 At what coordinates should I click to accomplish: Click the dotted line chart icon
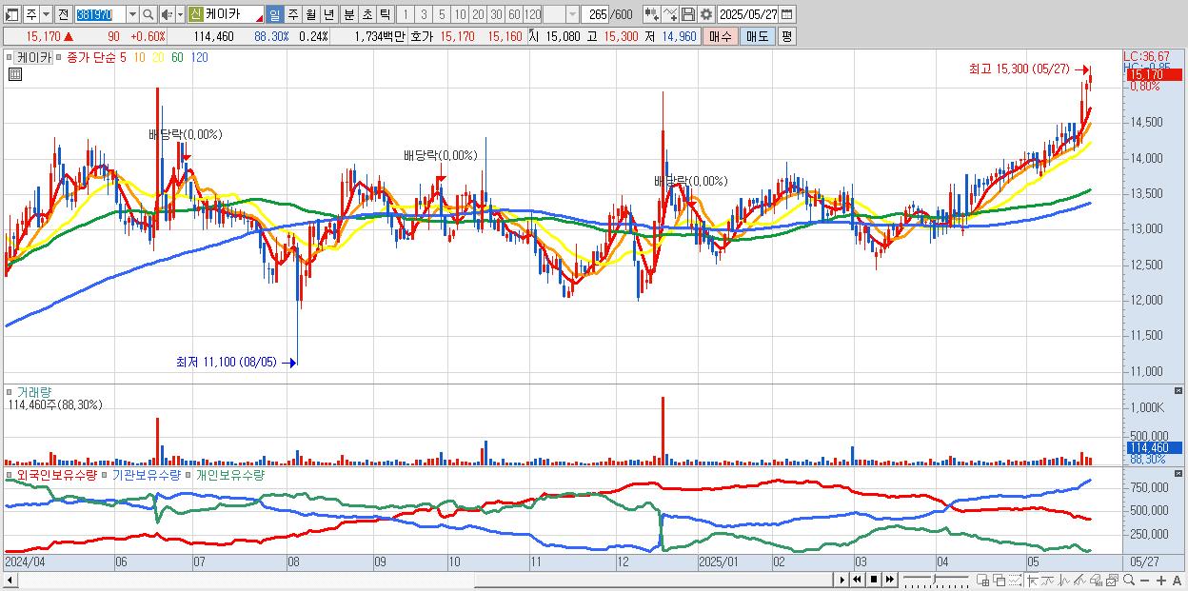1016,580
